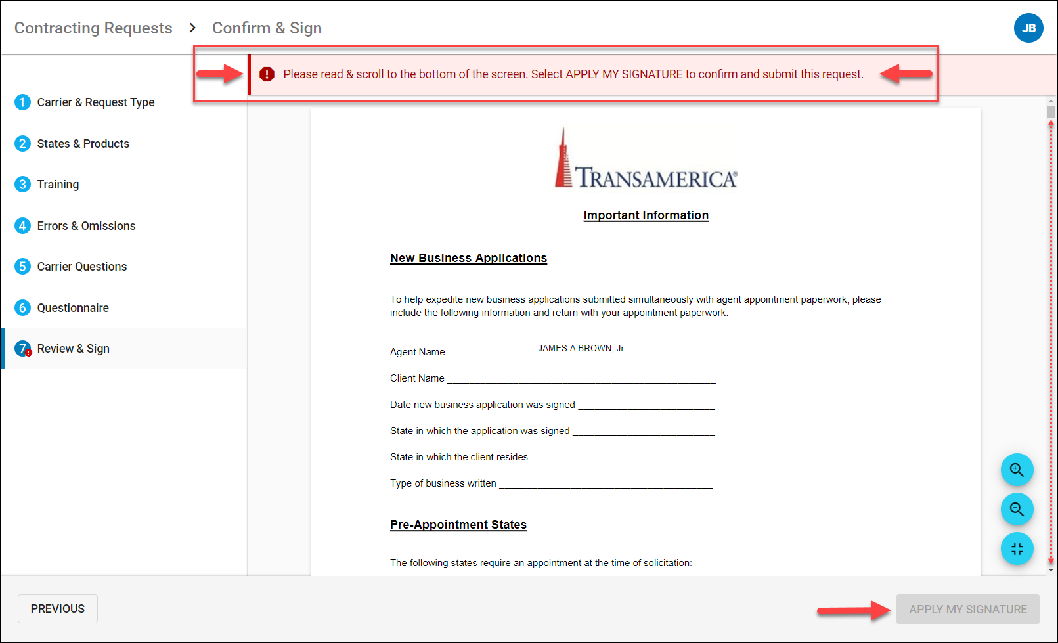1058x643 pixels.
Task: Click APPLY MY SIGNATURE button
Action: coord(967,610)
